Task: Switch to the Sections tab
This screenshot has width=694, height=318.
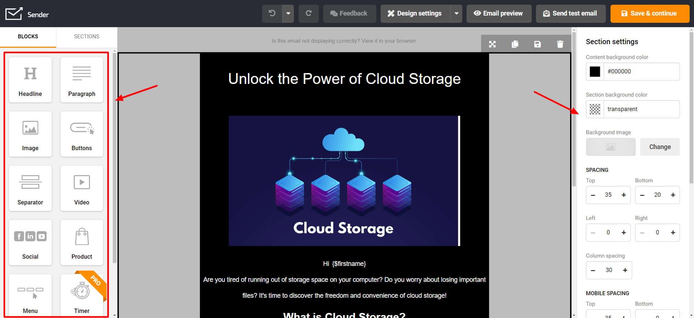Action: pyautogui.click(x=86, y=37)
